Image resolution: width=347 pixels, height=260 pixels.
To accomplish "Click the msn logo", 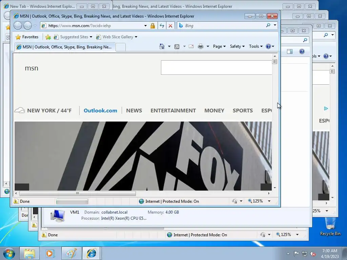I will coord(32,68).
